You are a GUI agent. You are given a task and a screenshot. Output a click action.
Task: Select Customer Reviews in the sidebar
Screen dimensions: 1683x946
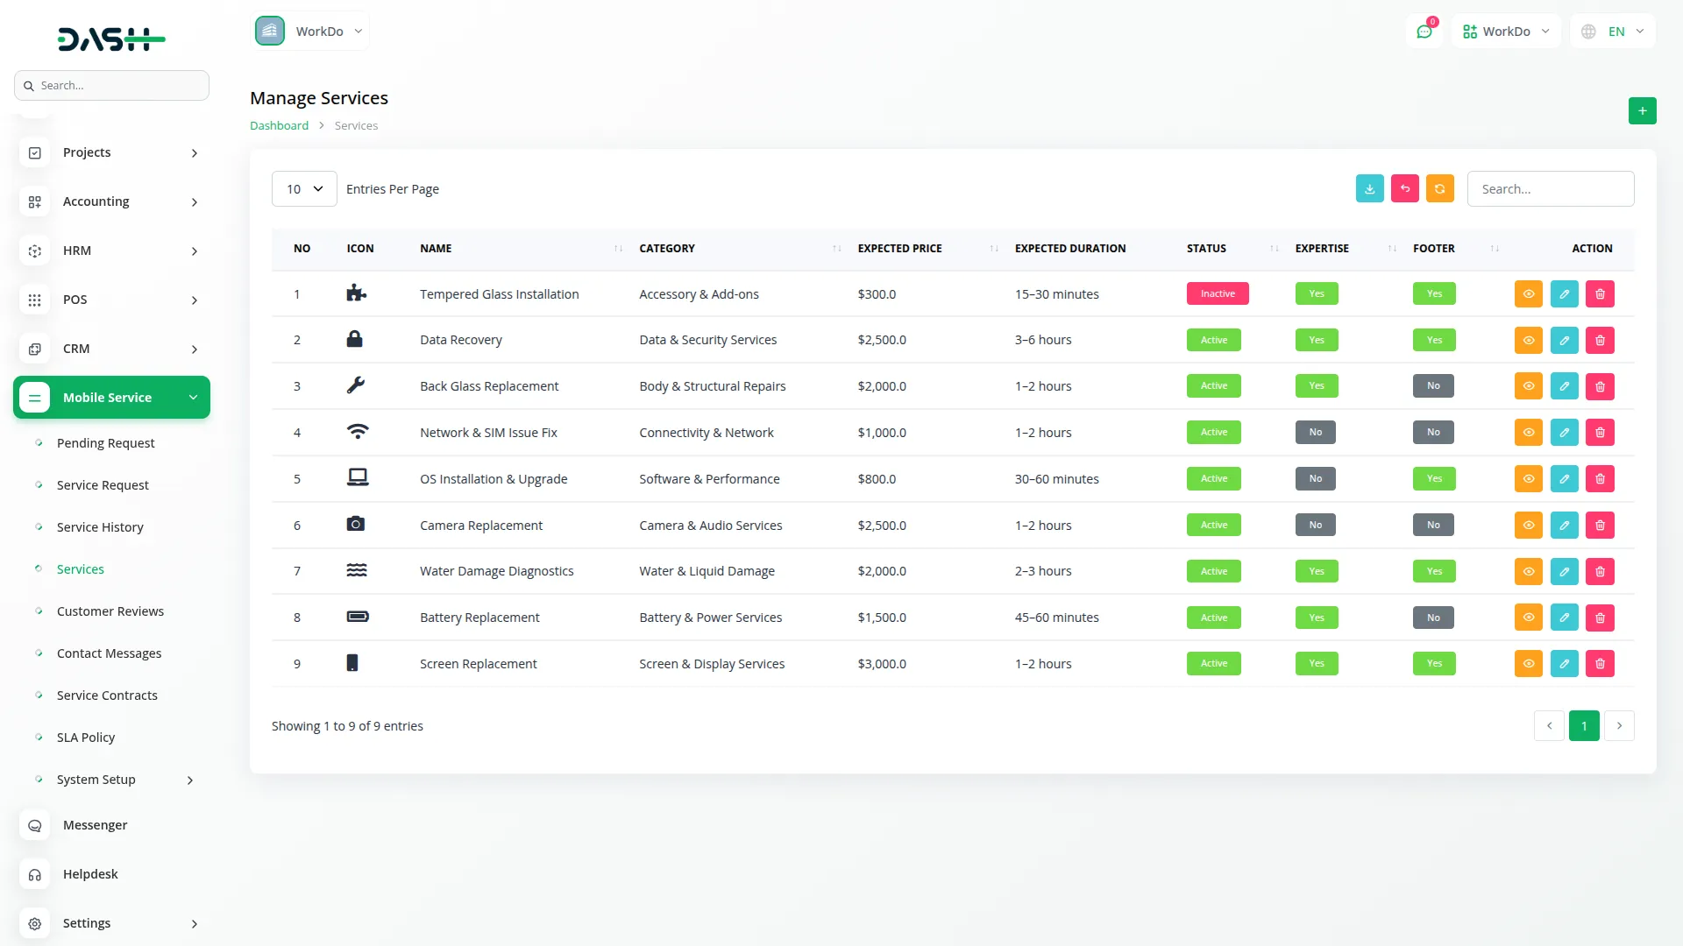tap(110, 611)
